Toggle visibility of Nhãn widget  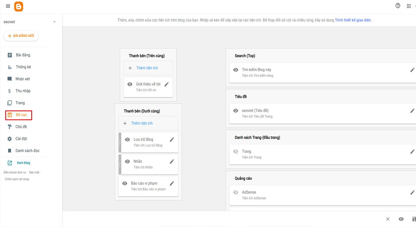pyautogui.click(x=127, y=162)
